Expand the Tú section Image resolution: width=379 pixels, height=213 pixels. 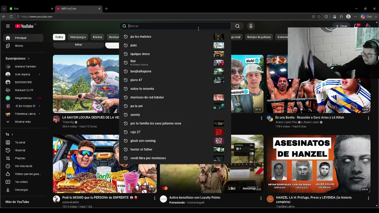click(9, 135)
